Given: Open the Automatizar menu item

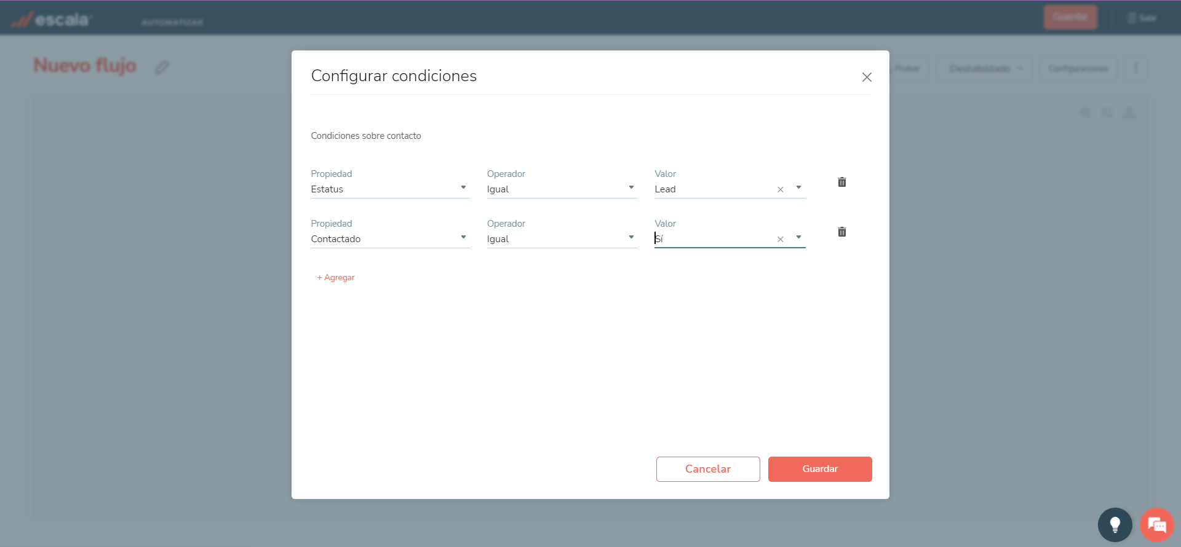Looking at the screenshot, I should (x=172, y=22).
